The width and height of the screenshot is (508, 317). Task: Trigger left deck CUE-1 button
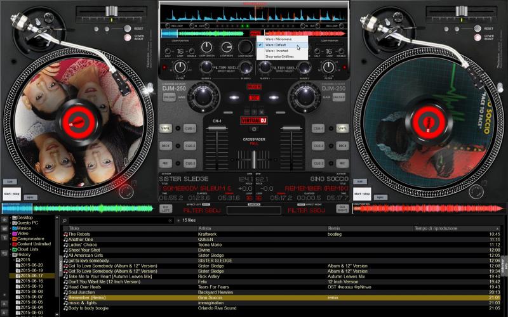click(x=190, y=129)
